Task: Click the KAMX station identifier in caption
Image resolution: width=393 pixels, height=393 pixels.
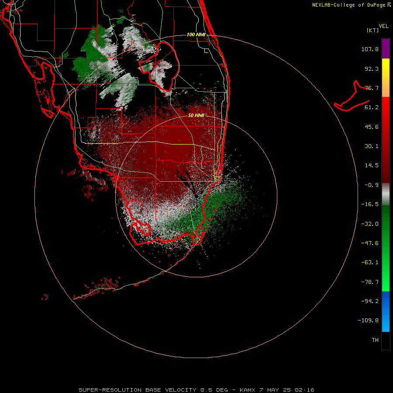Action: tap(248, 390)
